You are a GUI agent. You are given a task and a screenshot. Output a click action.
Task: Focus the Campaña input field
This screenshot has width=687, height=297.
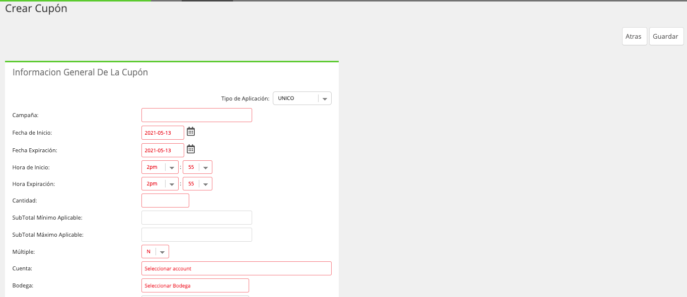[x=197, y=115]
